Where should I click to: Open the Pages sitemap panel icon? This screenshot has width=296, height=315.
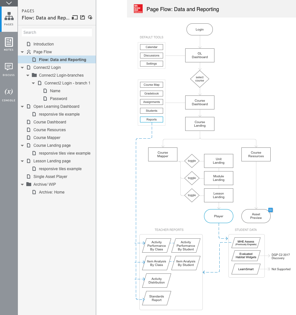coord(9,19)
